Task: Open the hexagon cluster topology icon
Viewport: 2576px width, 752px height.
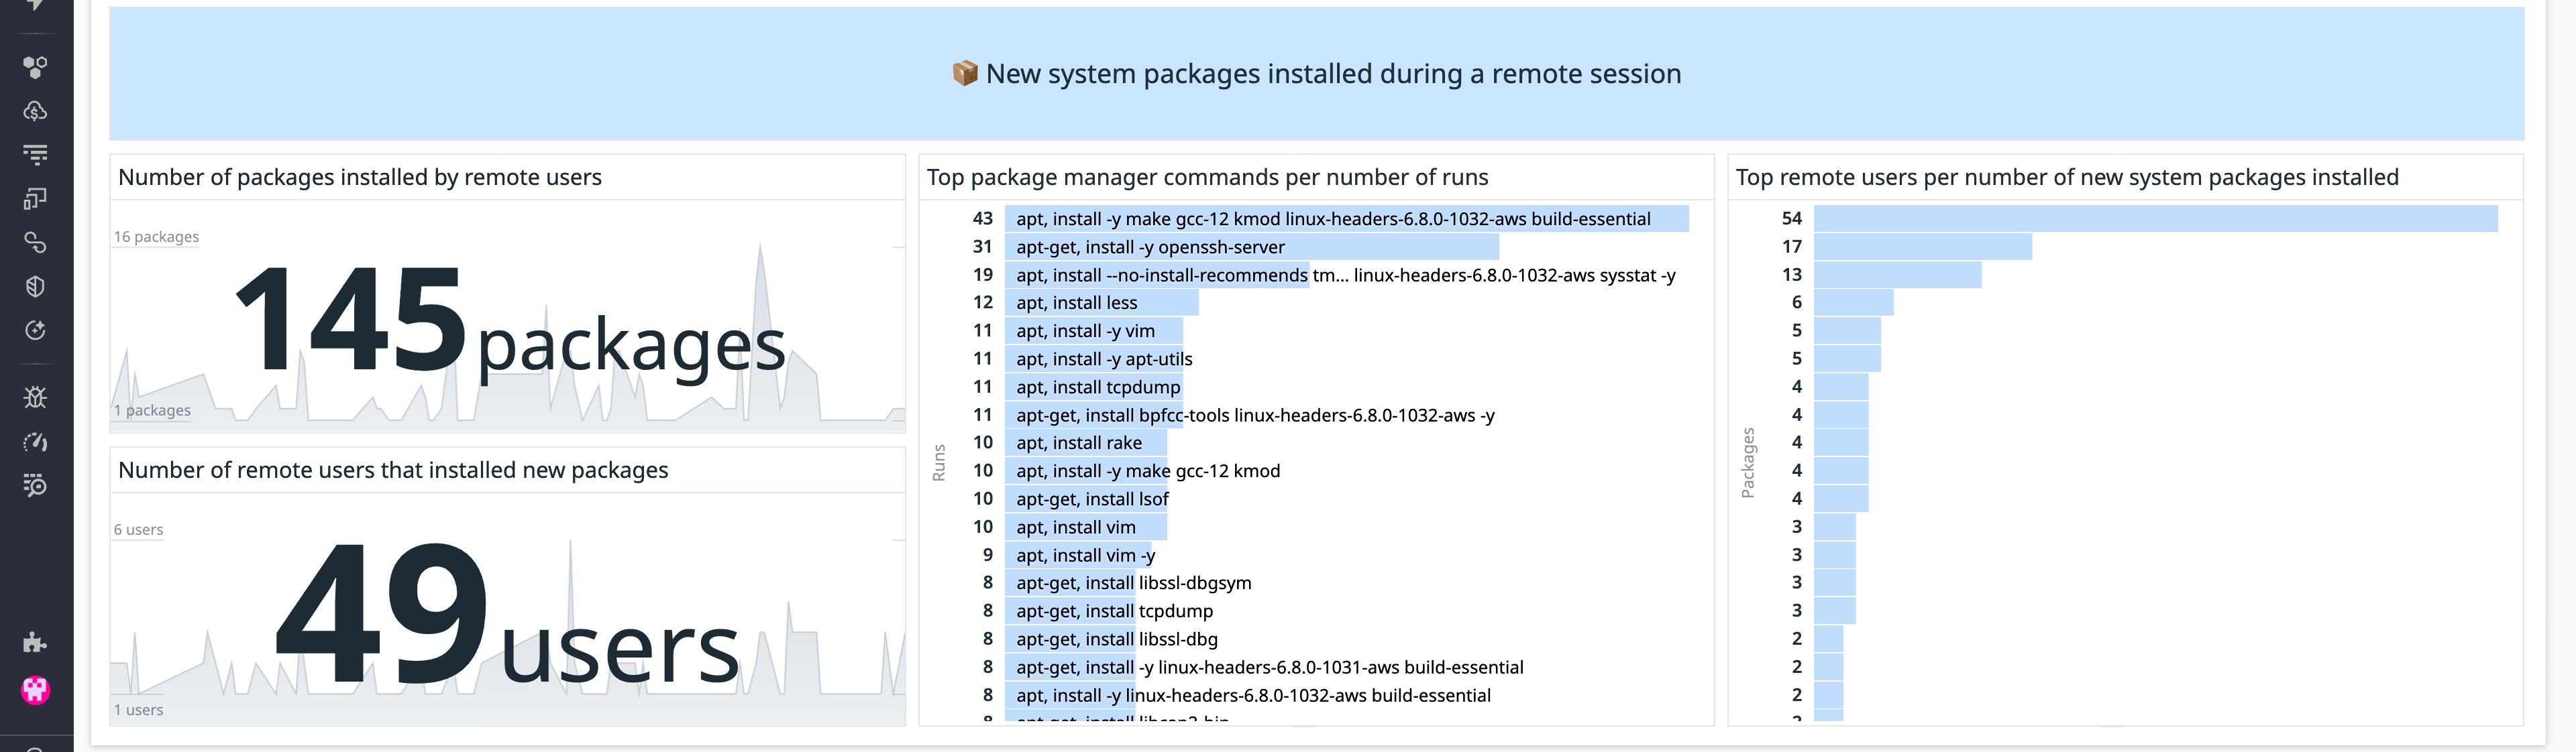Action: coord(36,67)
